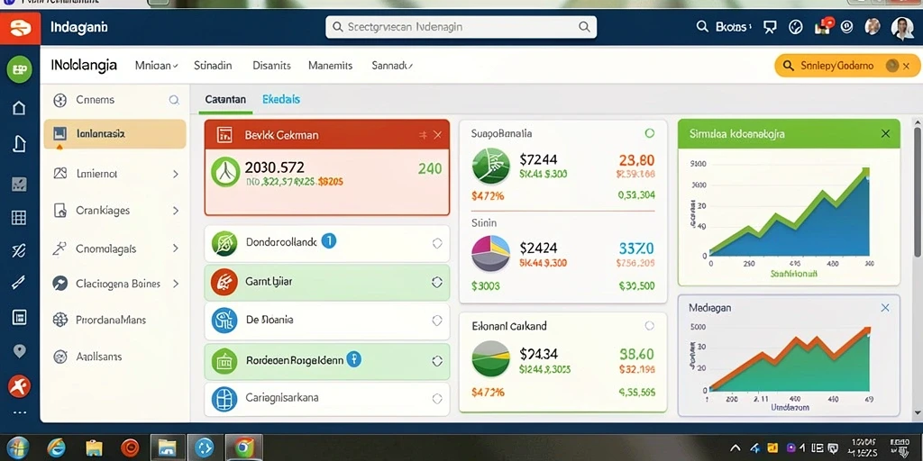Viewport: 923px width, 461px height.
Task: Switch to the Ekedais tab
Action: [x=281, y=99]
